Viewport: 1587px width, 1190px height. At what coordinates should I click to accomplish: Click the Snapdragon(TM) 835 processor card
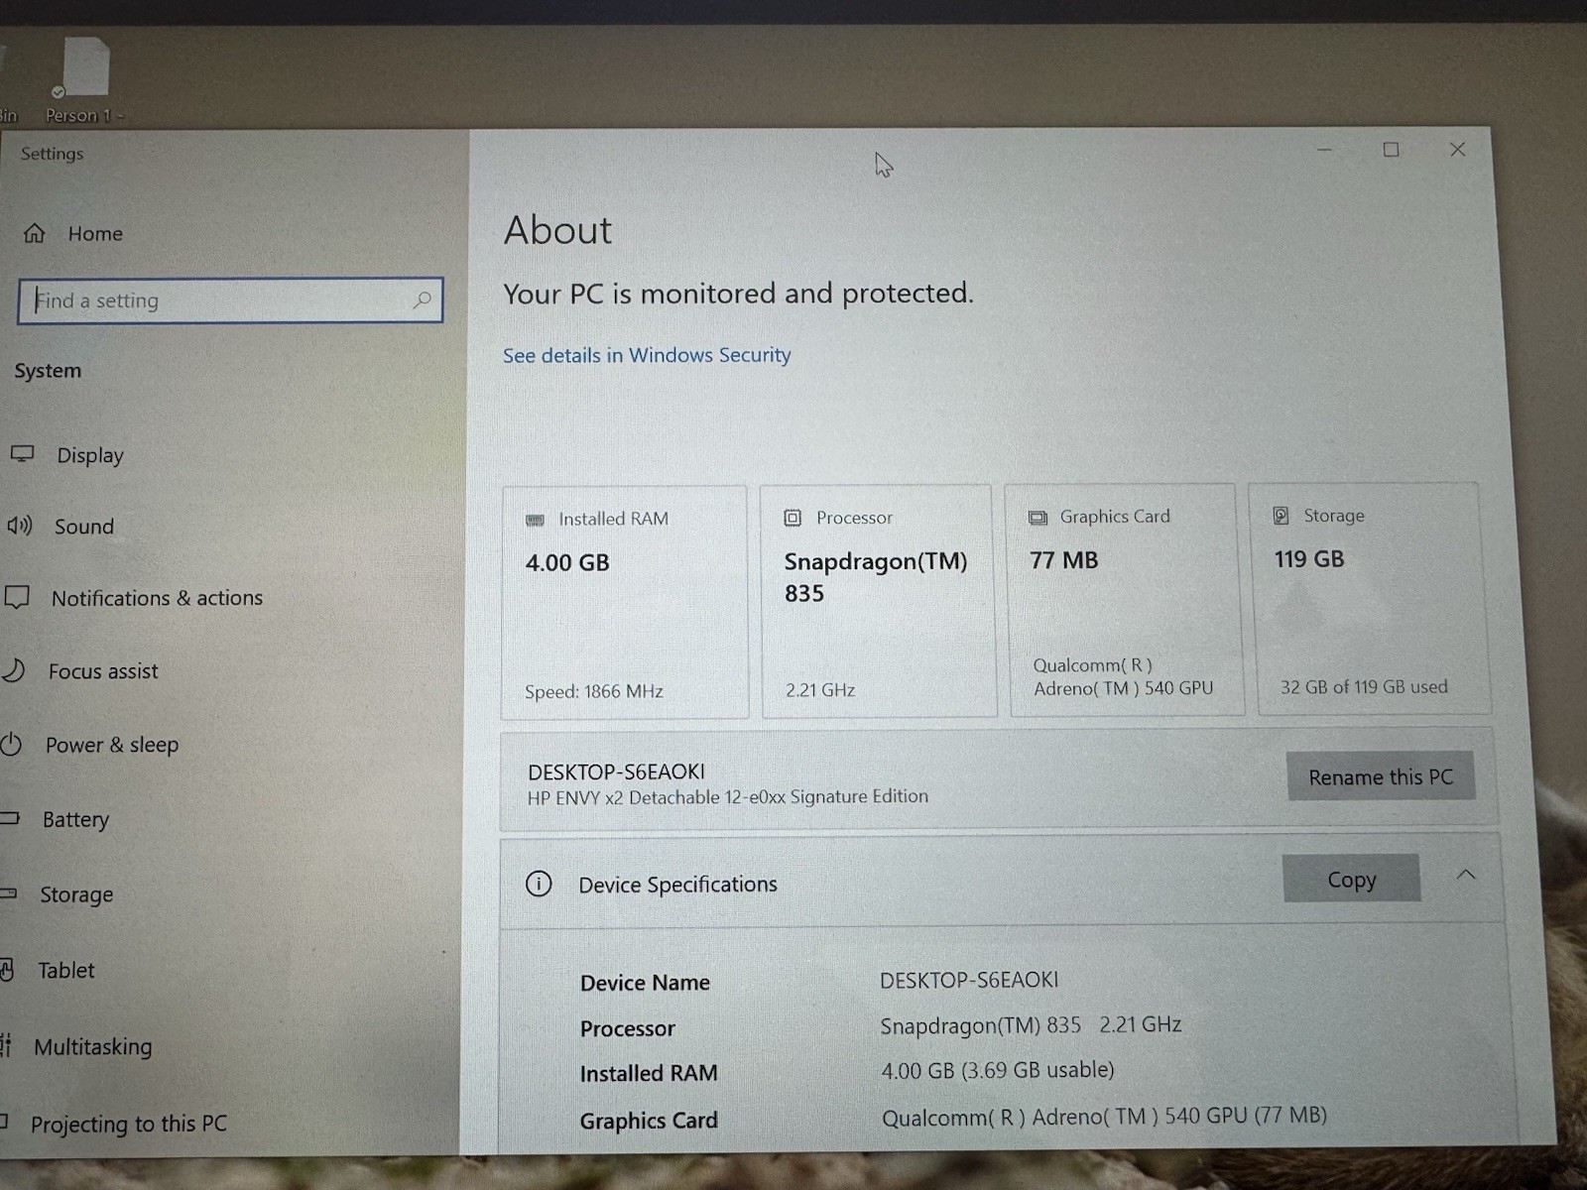pos(878,601)
